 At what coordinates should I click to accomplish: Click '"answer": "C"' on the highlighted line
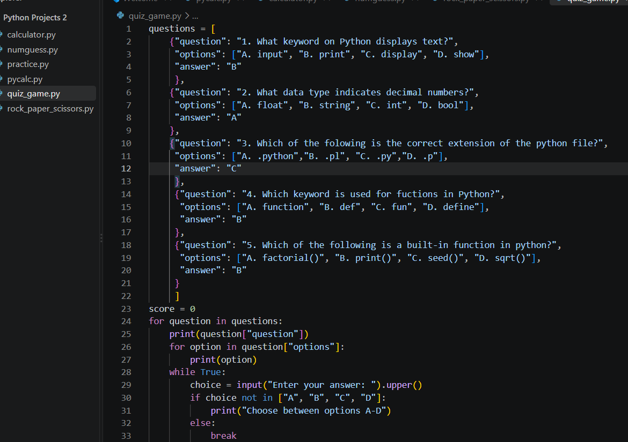[208, 169]
